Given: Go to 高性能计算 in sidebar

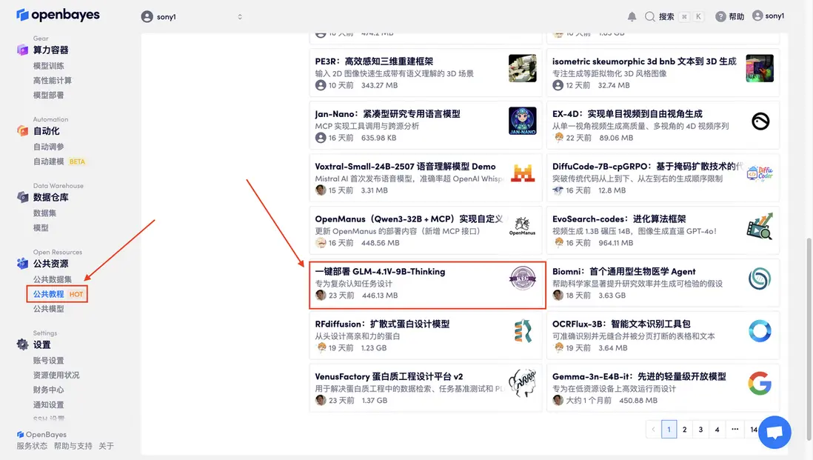Looking at the screenshot, I should [x=53, y=81].
